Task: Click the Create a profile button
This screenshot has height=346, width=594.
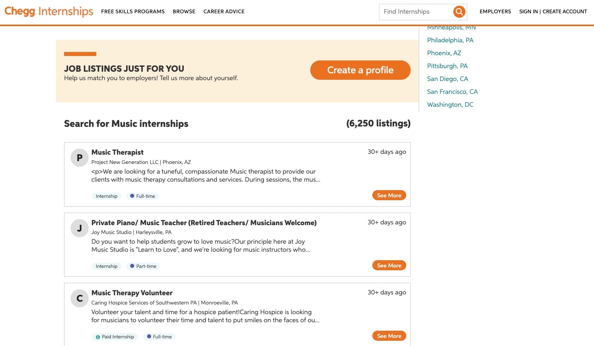Action: (360, 70)
